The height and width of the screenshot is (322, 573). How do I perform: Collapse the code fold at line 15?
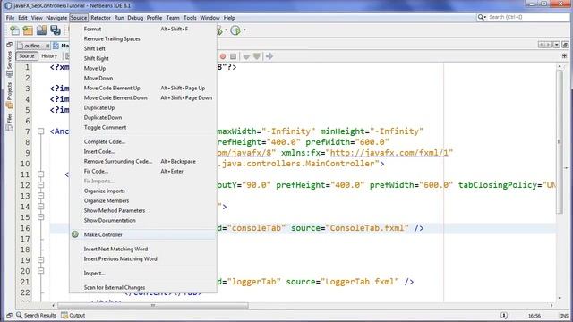coord(41,216)
